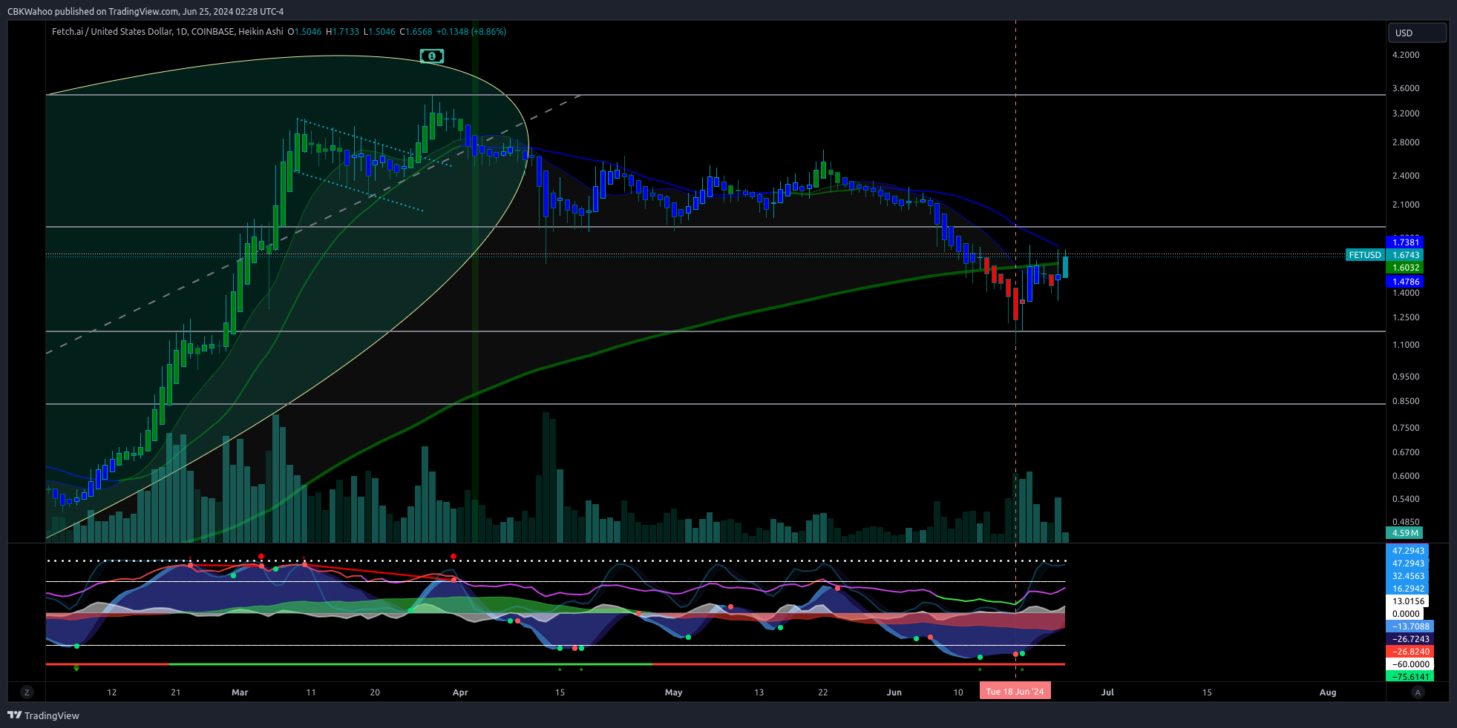Click the Apr label on the time axis

click(x=460, y=692)
